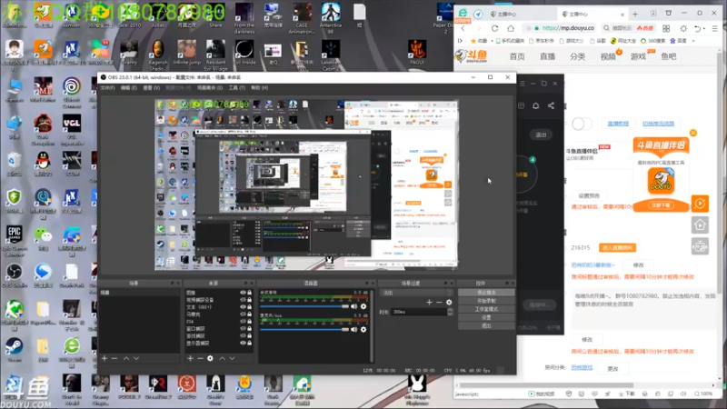Open microphone audio settings gear in mixer

point(363,329)
